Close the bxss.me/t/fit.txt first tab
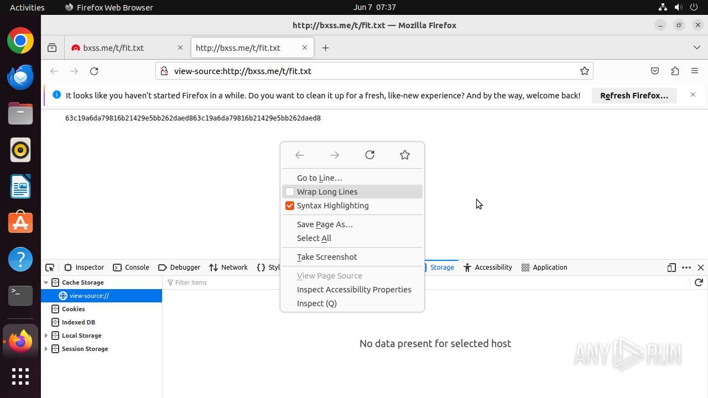The image size is (708, 398). [180, 48]
